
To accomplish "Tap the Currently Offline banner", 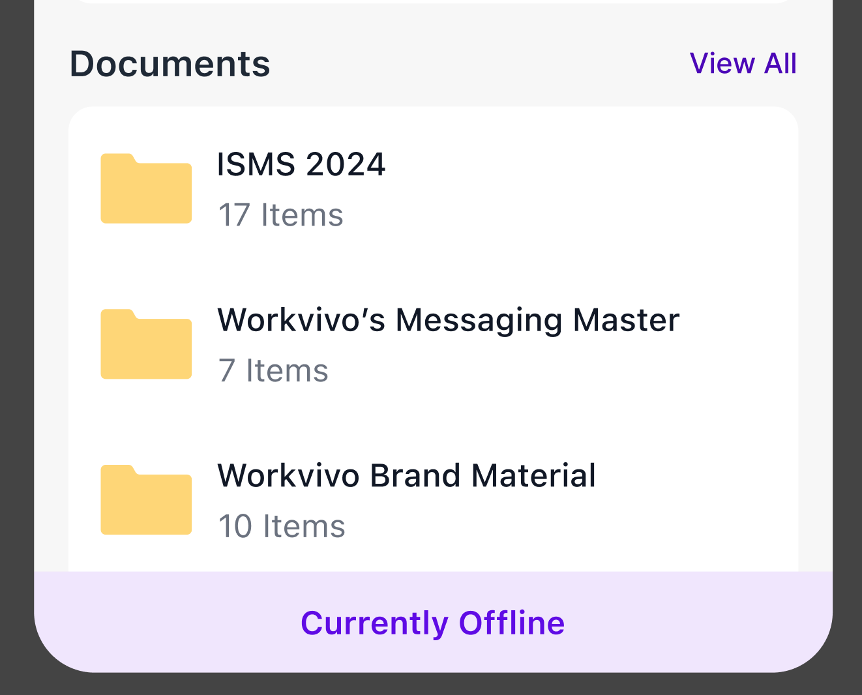I will click(433, 622).
